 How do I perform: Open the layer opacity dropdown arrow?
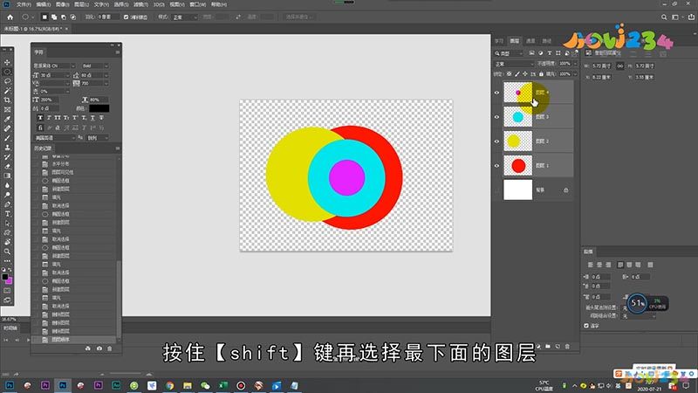pyautogui.click(x=574, y=64)
